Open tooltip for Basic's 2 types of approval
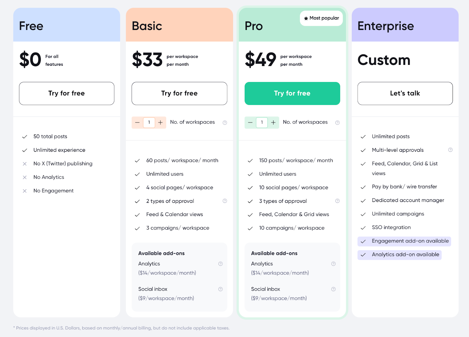Screen dimensions: 469x337 click(x=225, y=201)
